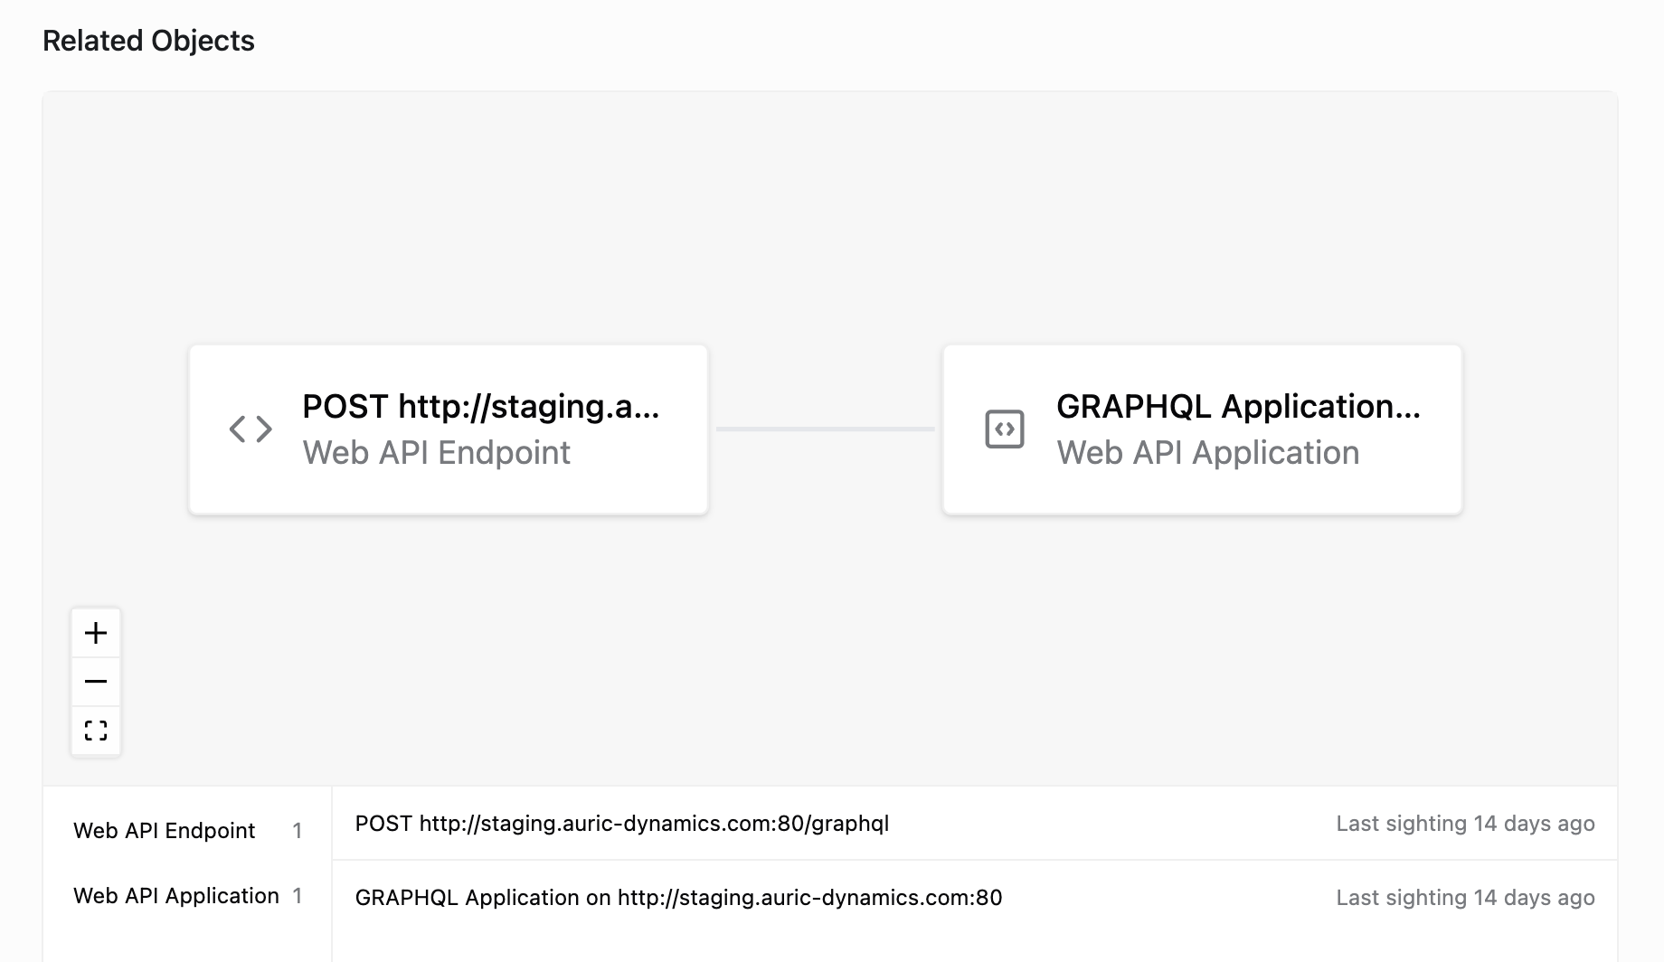
Task: Fit the graph to view
Action: pos(96,731)
